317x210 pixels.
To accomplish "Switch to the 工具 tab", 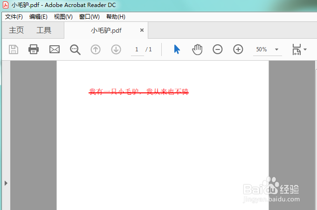I will click(44, 30).
